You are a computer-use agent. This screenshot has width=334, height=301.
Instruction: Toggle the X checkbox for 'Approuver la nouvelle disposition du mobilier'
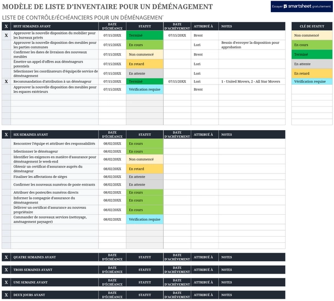6,35
